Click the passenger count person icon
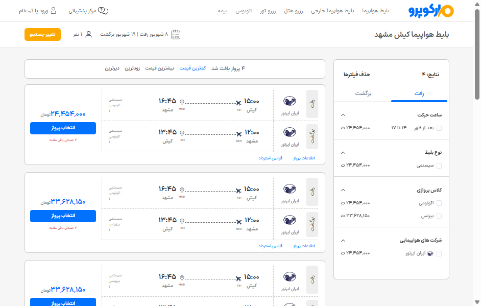The height and width of the screenshot is (306, 481). 89,34
